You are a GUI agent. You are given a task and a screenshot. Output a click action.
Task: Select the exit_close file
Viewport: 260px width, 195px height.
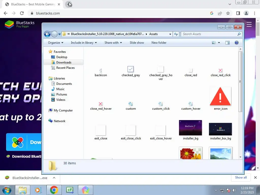[101, 133]
